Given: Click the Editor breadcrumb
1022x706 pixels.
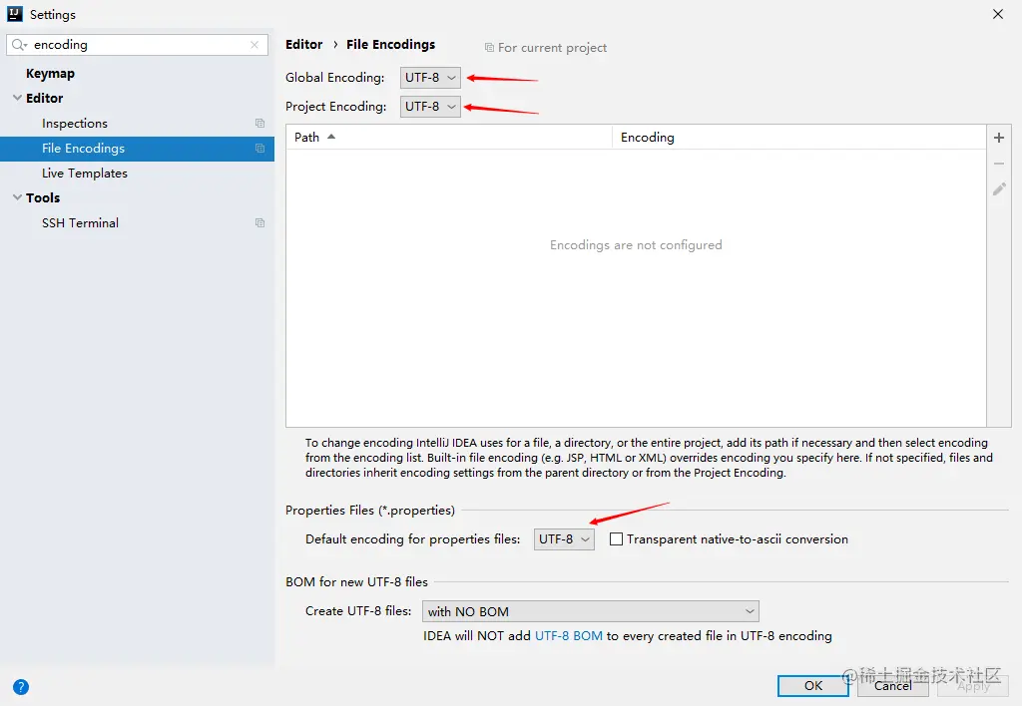Looking at the screenshot, I should (x=303, y=44).
